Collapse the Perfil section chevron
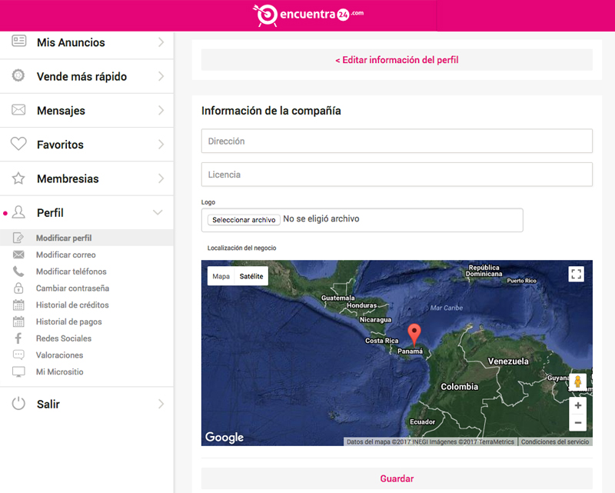 158,212
